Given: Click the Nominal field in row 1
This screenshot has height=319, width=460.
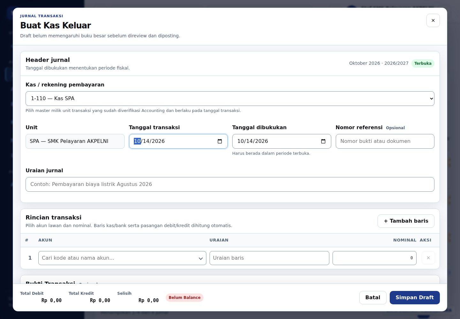Looking at the screenshot, I should (x=374, y=258).
